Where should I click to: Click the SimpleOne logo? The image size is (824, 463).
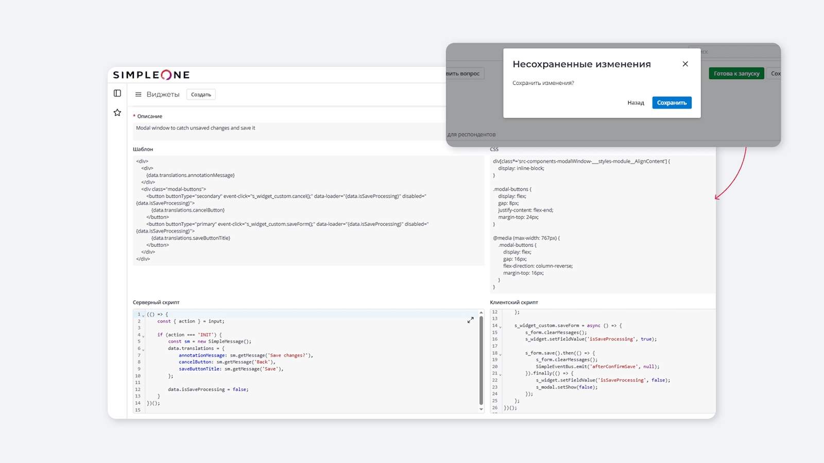tap(151, 75)
